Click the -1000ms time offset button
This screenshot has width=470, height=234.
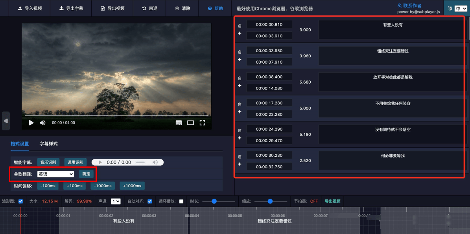(x=103, y=186)
